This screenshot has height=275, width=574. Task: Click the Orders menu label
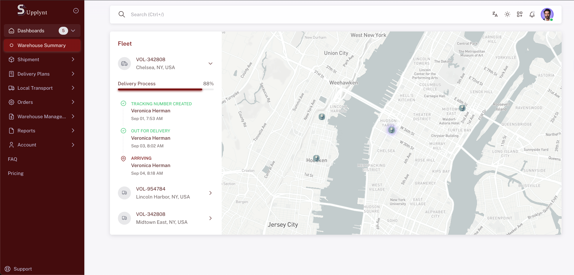coord(25,102)
